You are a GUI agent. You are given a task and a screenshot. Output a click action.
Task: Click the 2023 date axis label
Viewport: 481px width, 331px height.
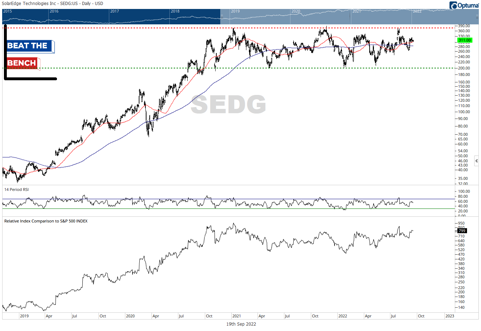click(x=449, y=316)
